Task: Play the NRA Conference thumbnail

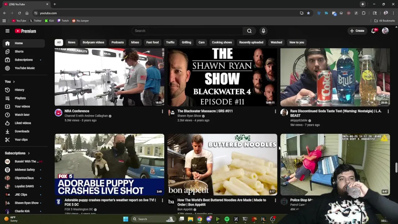Action: pyautogui.click(x=109, y=77)
